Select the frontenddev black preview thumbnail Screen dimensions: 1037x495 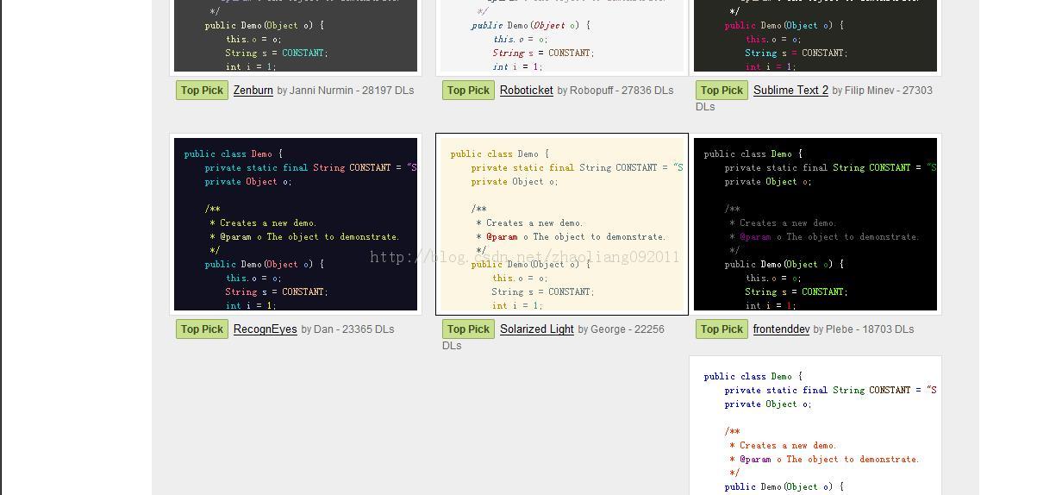click(815, 224)
